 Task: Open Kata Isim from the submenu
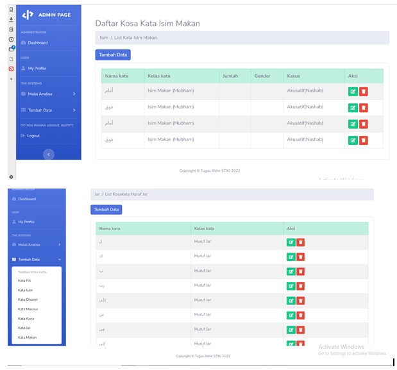click(25, 290)
